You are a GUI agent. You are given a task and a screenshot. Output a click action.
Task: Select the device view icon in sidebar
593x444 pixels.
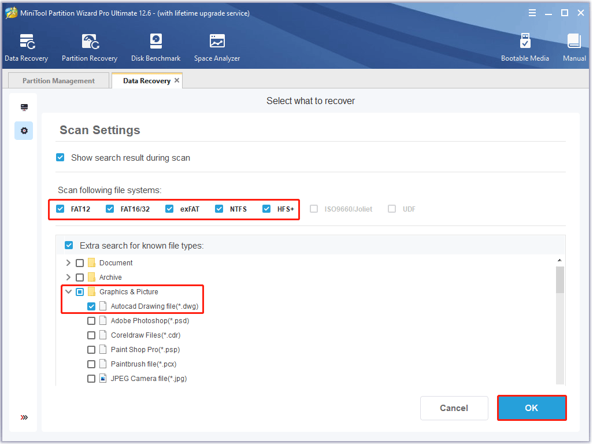pos(23,107)
